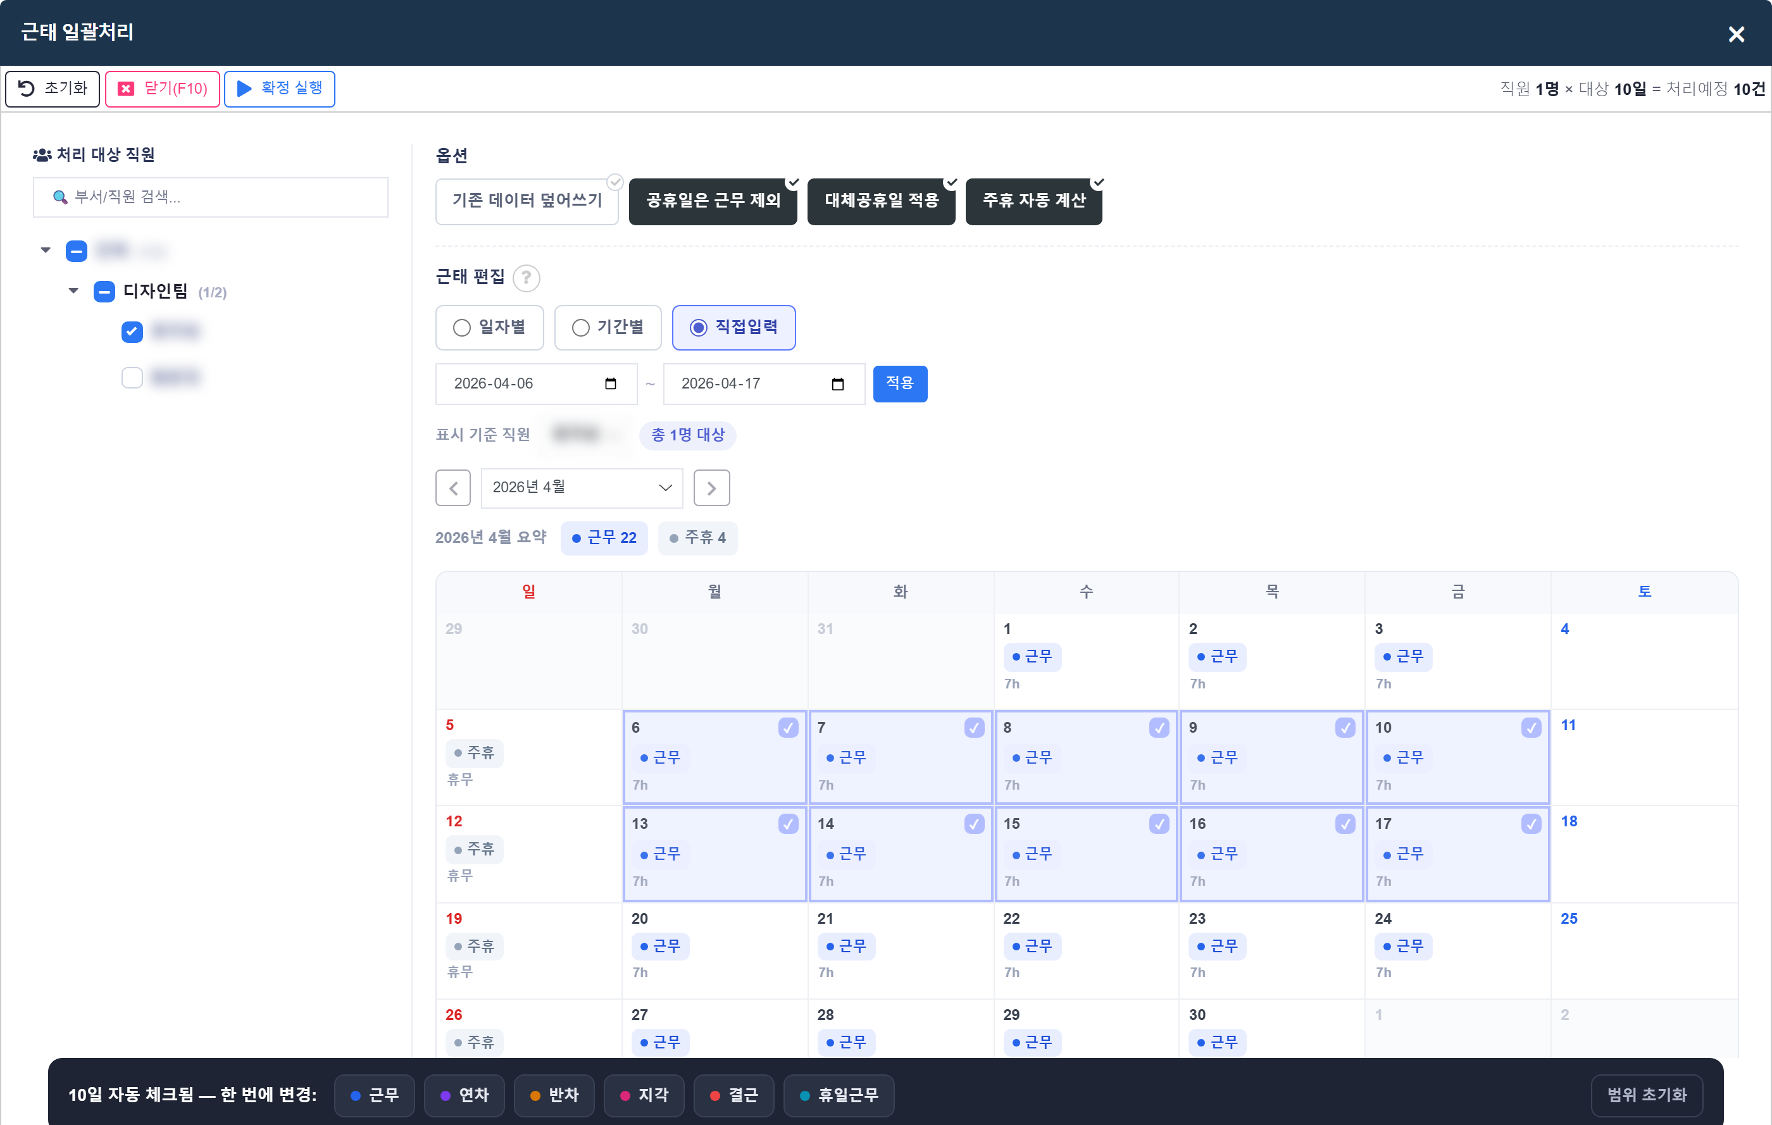Click the 근무 tag on April 24
1772x1125 pixels.
coord(1403,946)
